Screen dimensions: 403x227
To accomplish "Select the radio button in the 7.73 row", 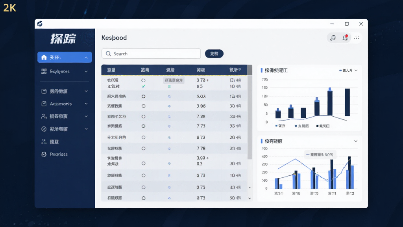I will tap(143, 126).
